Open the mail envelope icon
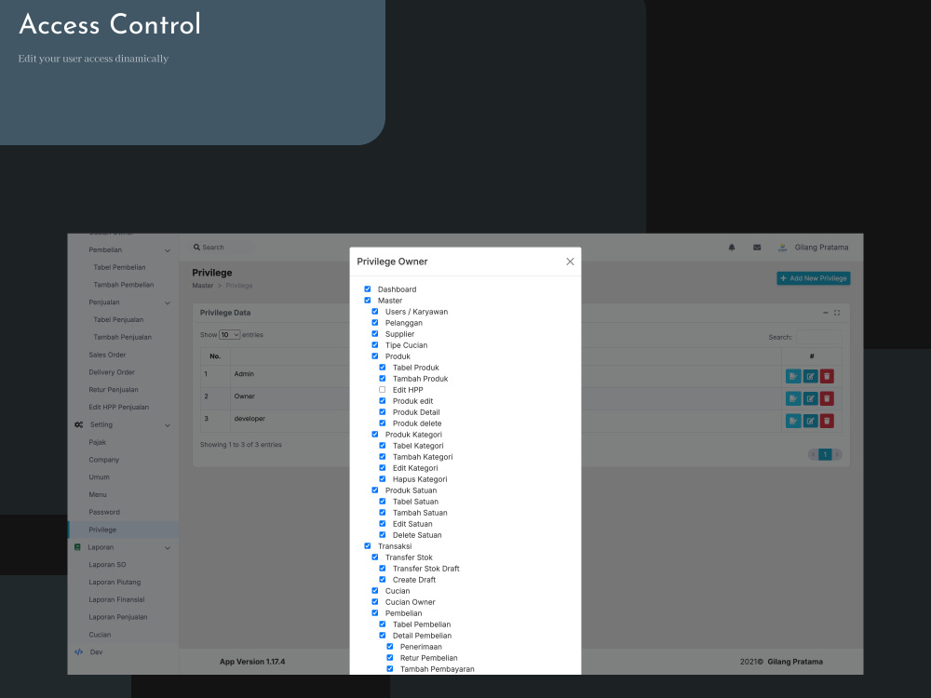 [757, 248]
